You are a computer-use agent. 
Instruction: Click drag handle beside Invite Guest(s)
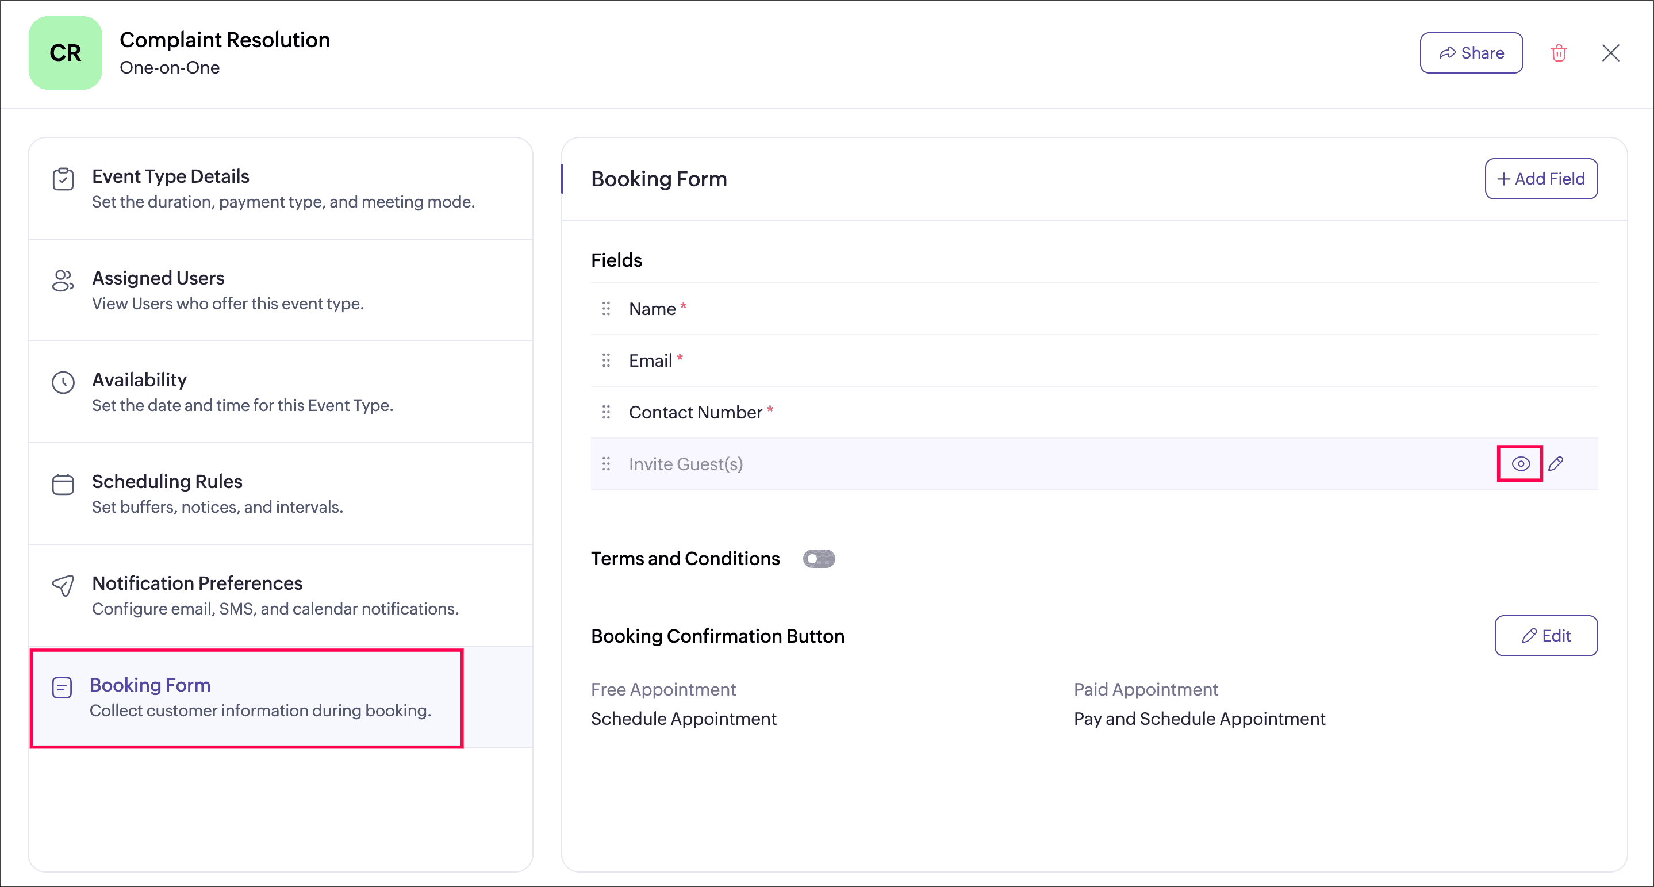[x=605, y=463]
